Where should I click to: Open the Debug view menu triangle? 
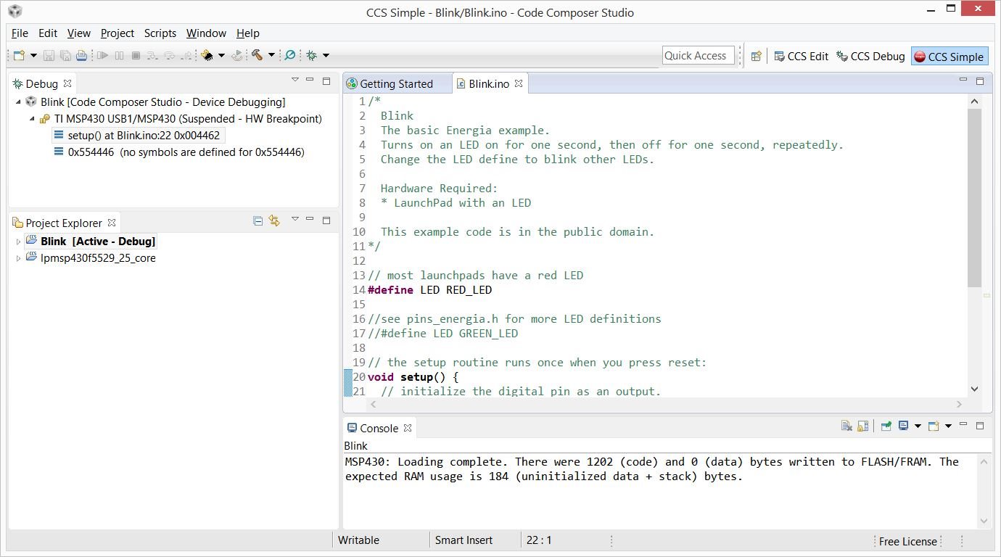[x=295, y=80]
